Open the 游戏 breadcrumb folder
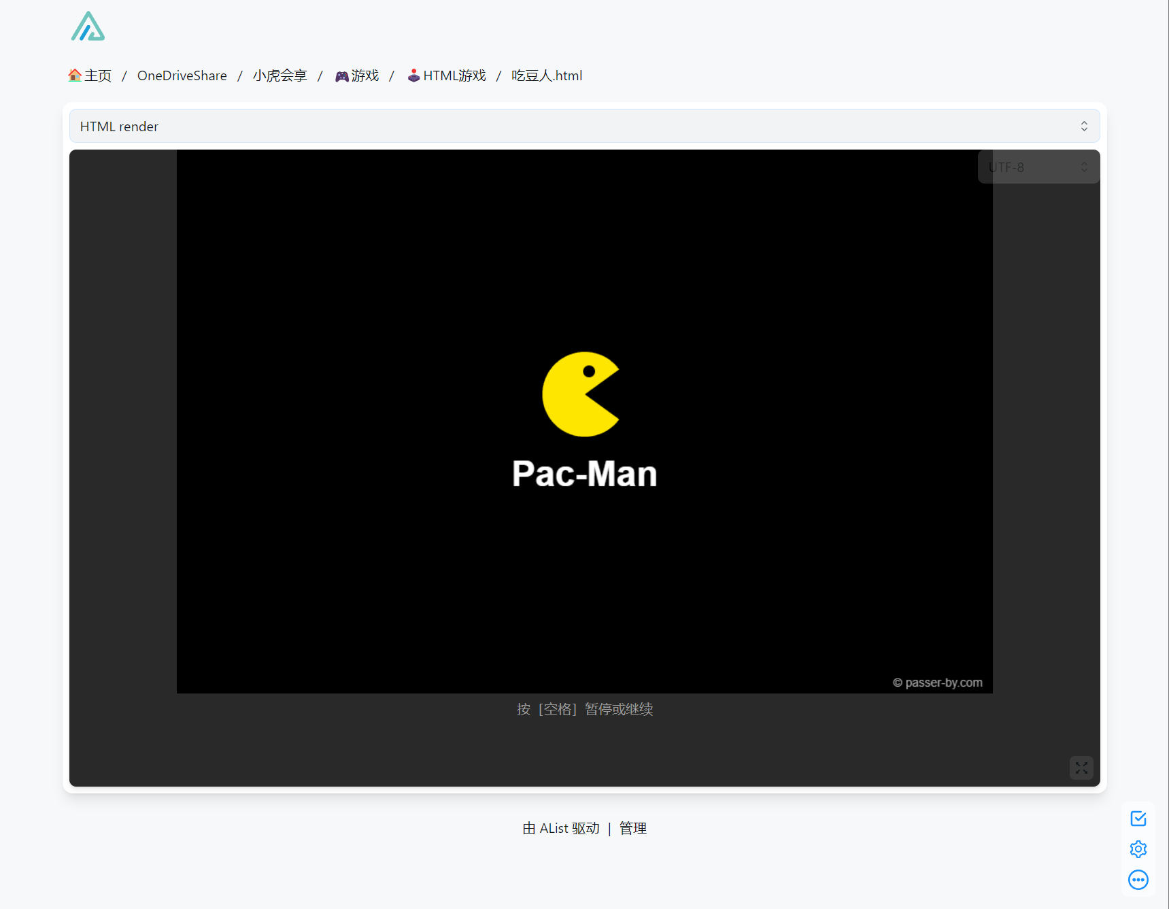 [x=357, y=75]
